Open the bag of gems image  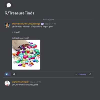(26, 55)
